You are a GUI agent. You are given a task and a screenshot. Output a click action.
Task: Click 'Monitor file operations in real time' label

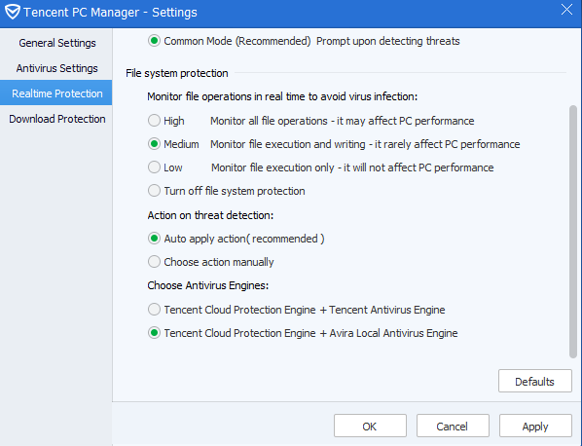click(282, 97)
